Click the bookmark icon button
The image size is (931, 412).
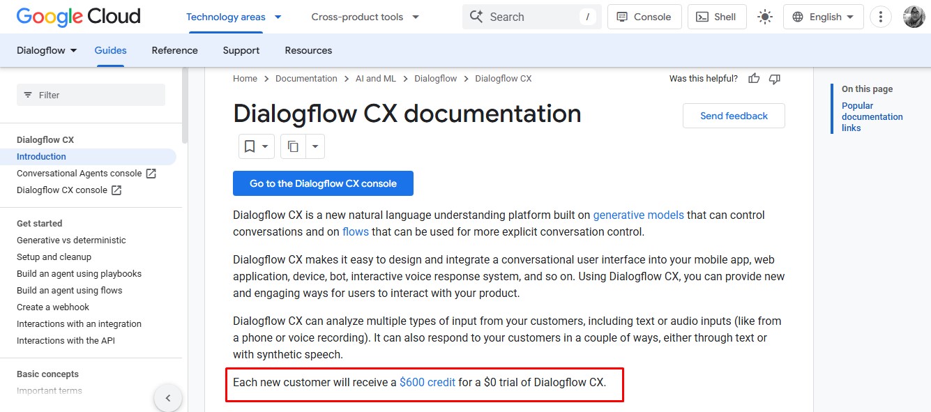[x=249, y=146]
